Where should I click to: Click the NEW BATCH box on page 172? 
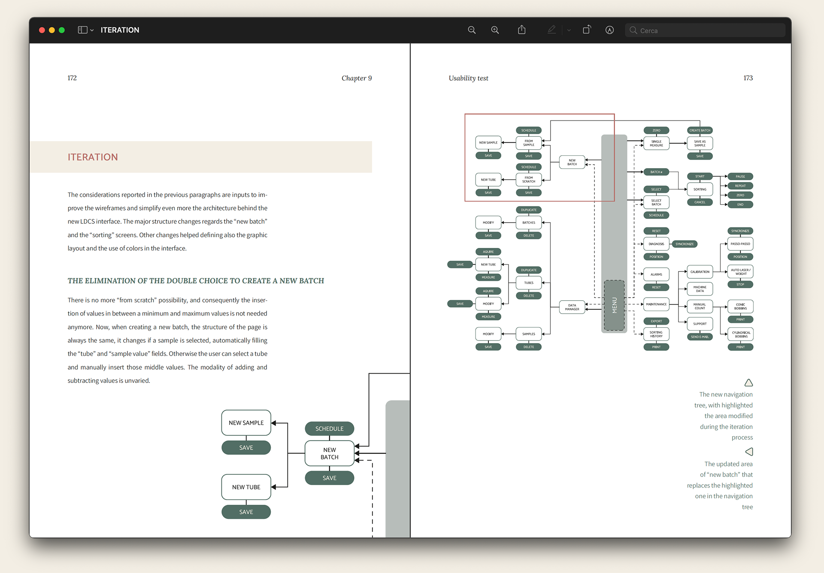point(330,453)
